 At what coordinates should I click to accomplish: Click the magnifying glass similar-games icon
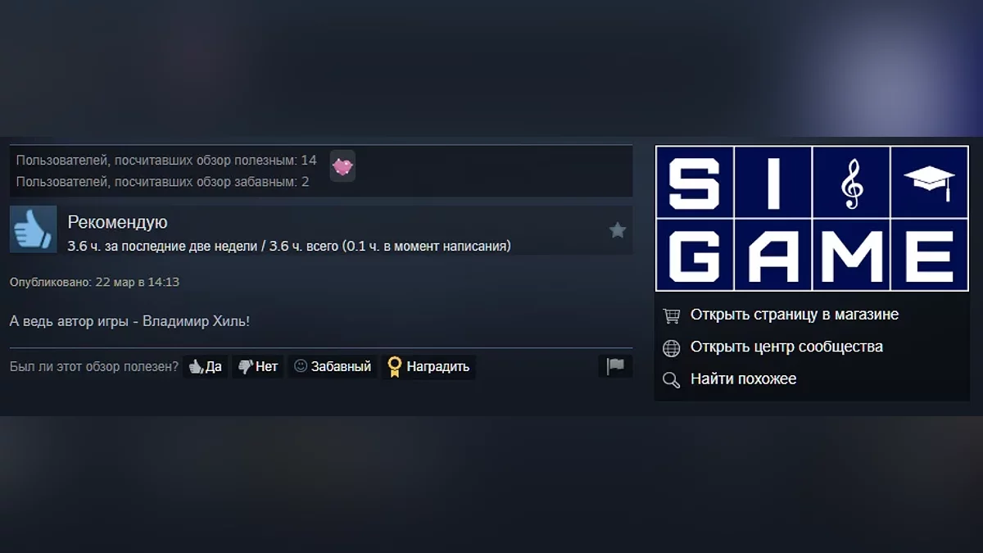tap(672, 379)
